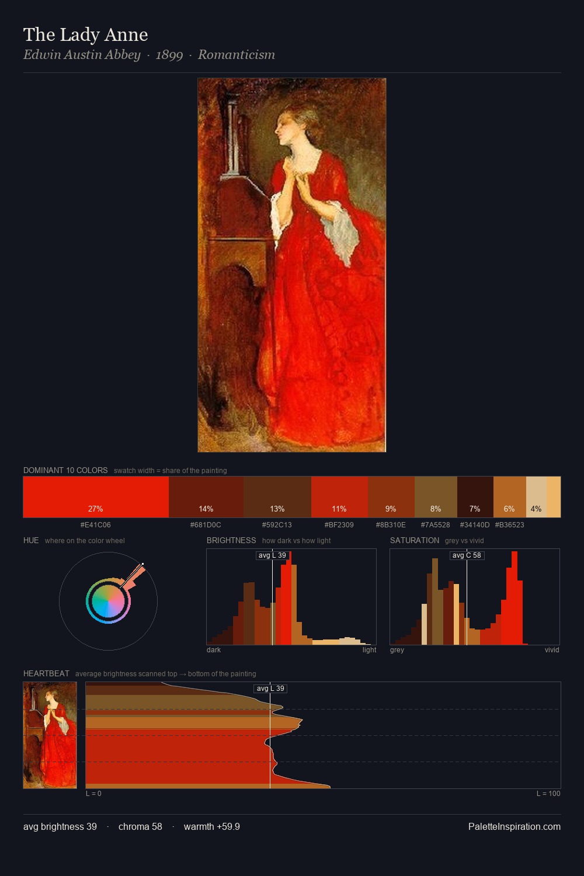
Task: Choose the 11% red-orange swatch
Action: click(339, 497)
